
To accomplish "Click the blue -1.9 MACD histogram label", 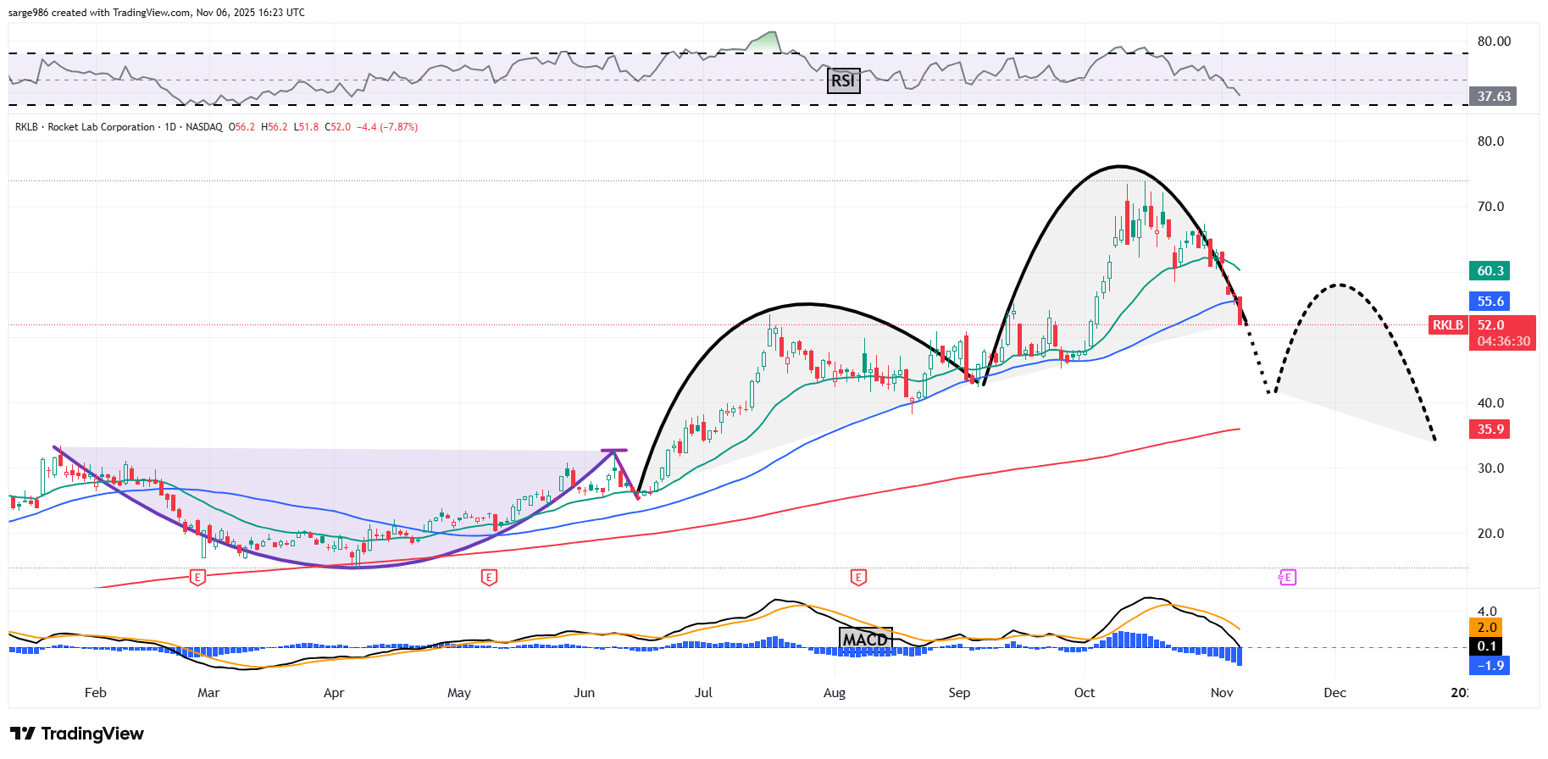I will pyautogui.click(x=1490, y=666).
